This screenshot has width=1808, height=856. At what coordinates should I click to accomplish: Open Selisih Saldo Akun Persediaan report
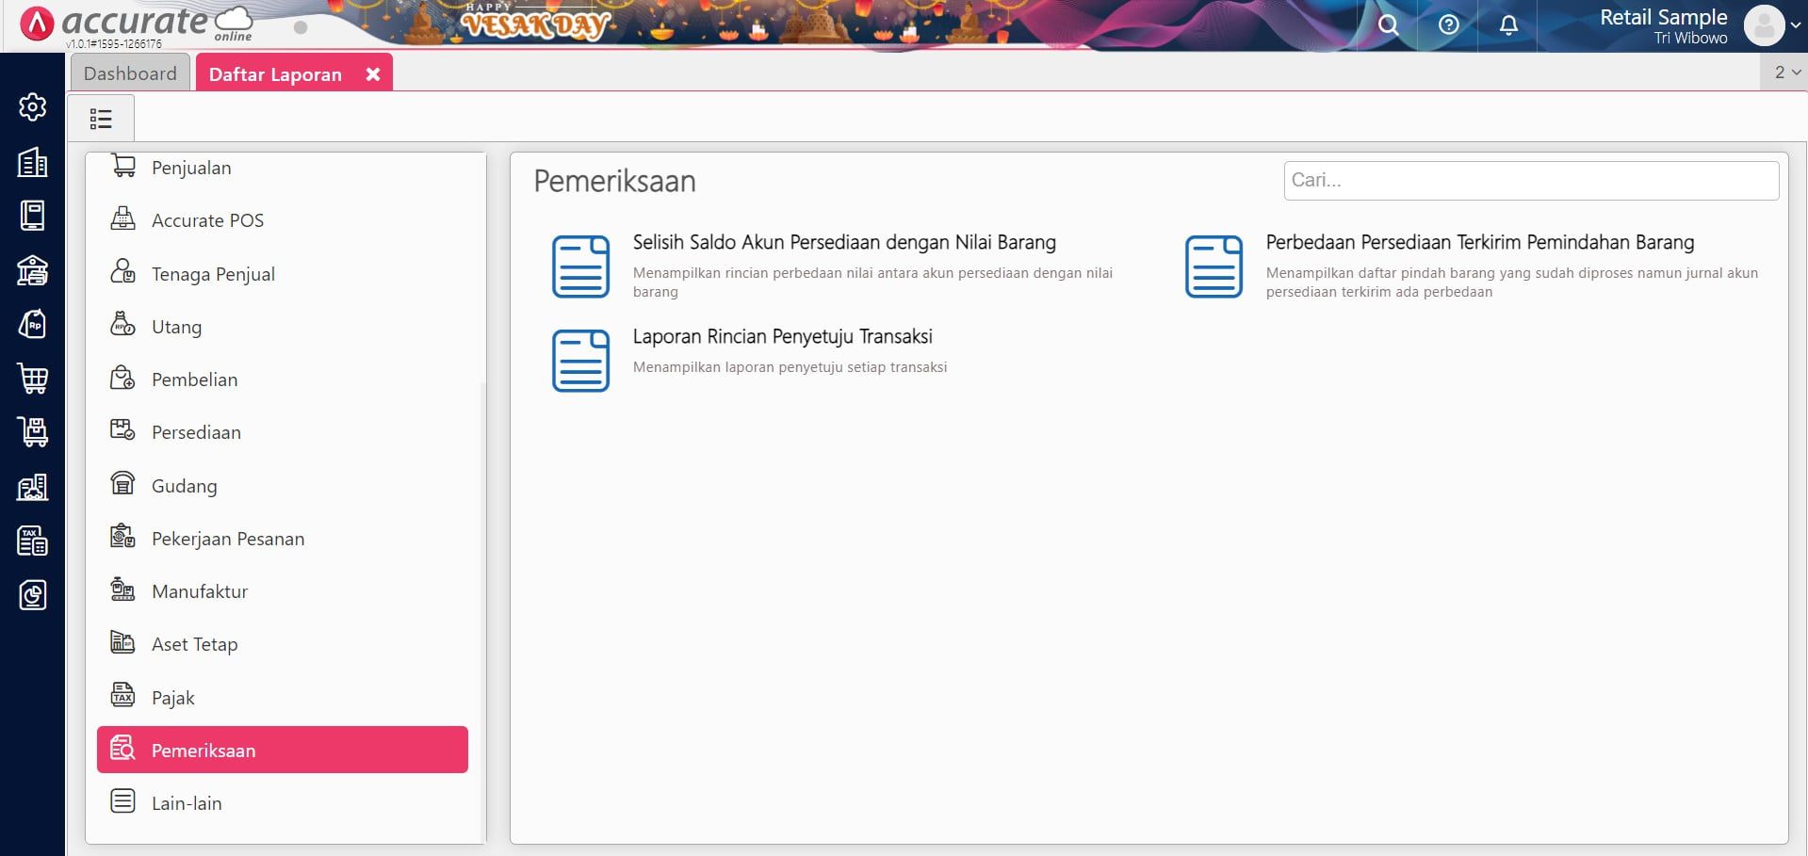click(x=843, y=243)
